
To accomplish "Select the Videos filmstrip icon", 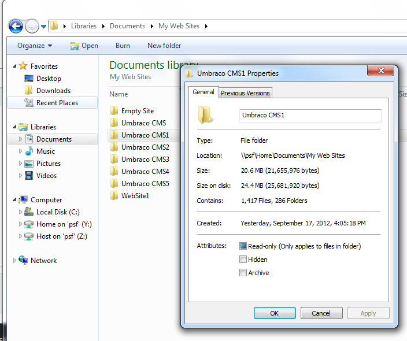I will click(x=29, y=176).
